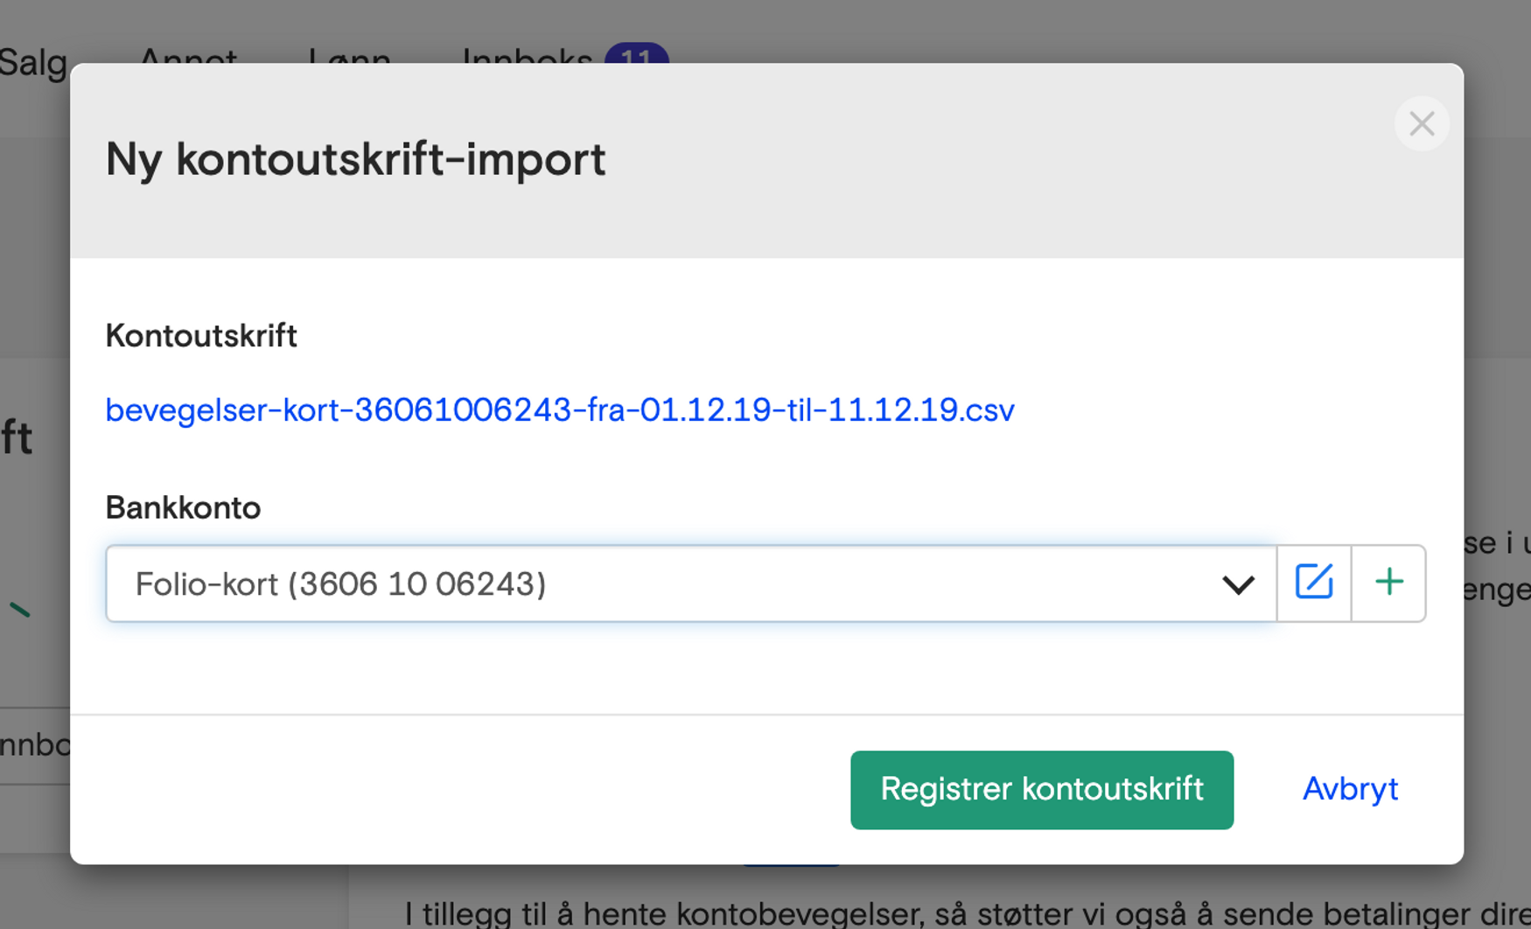Click Registrer kontoutskrift button
1531x929 pixels.
click(x=1041, y=789)
